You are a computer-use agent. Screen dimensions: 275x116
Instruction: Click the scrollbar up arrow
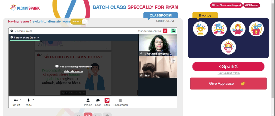273,1
